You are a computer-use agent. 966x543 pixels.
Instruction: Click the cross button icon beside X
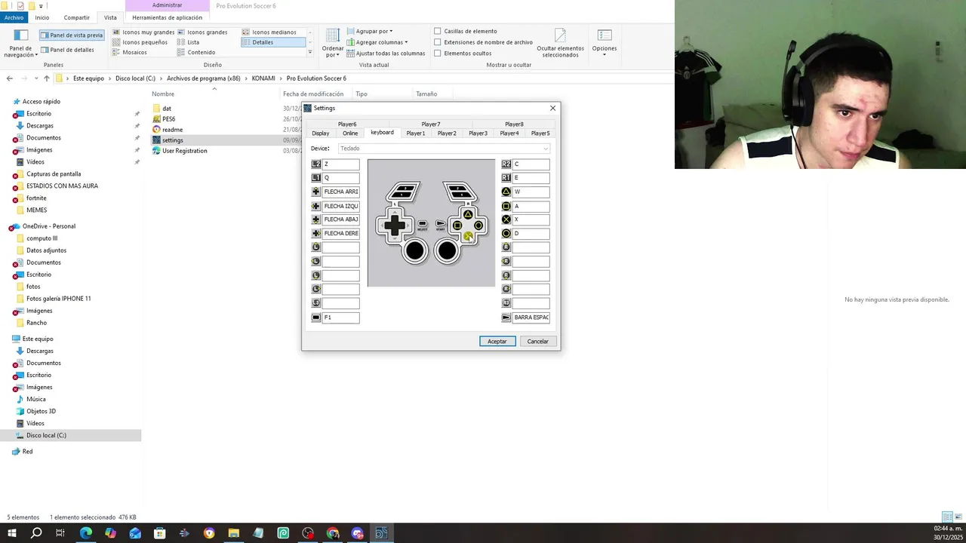pyautogui.click(x=506, y=219)
